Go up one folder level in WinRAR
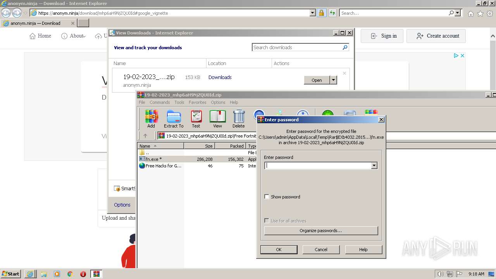Viewport: 496px width, 279px height. click(145, 136)
